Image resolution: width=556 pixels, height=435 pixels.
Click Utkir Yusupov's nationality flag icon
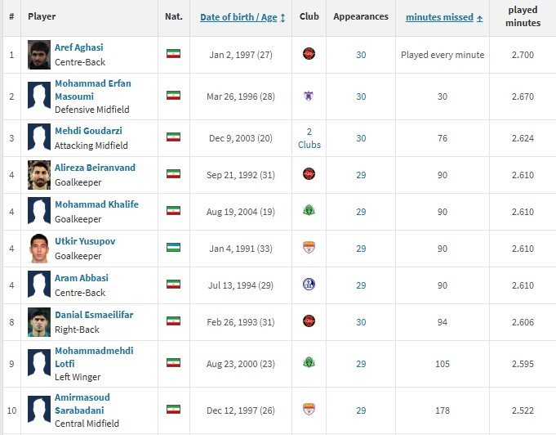tap(172, 248)
